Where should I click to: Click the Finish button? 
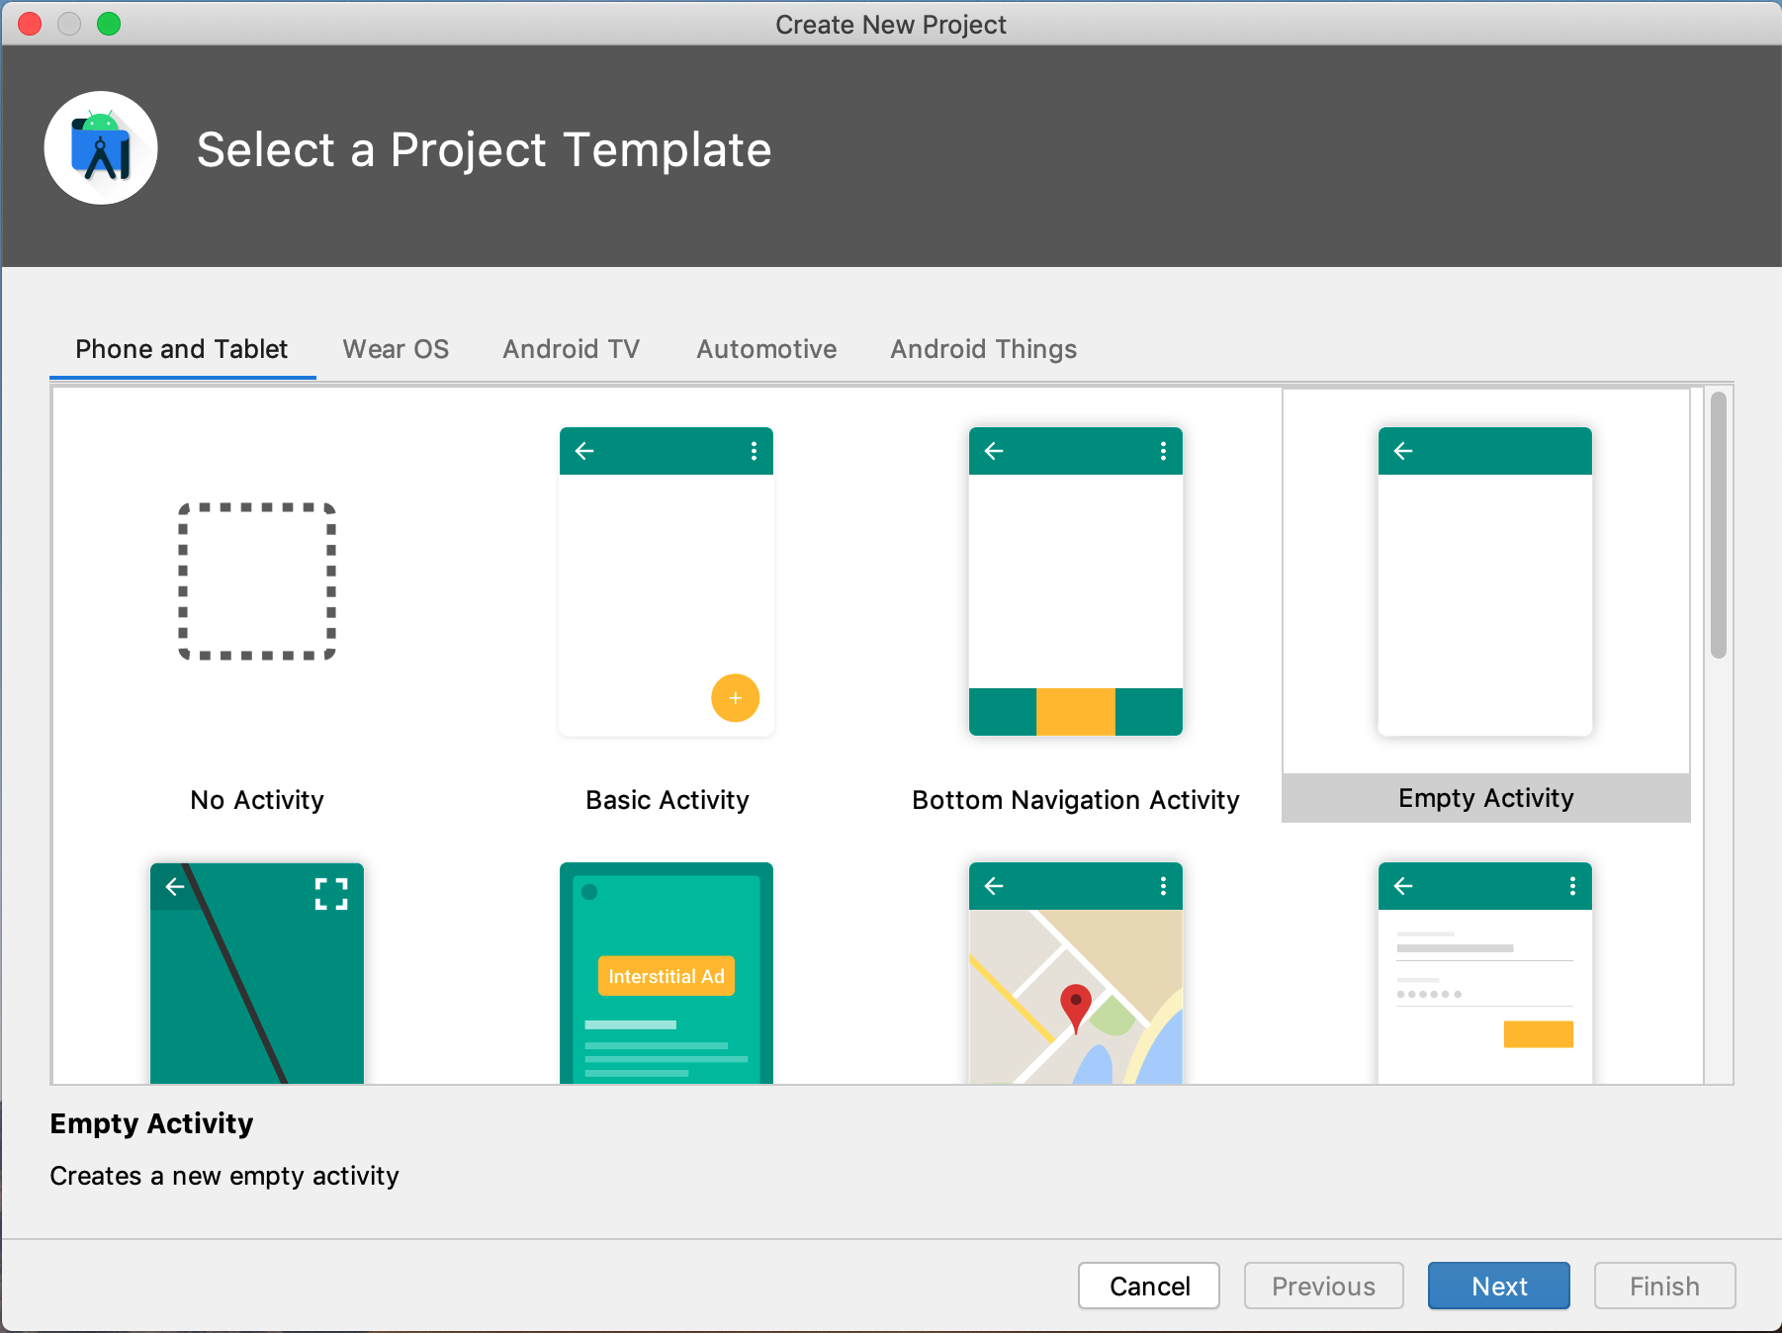1664,1286
